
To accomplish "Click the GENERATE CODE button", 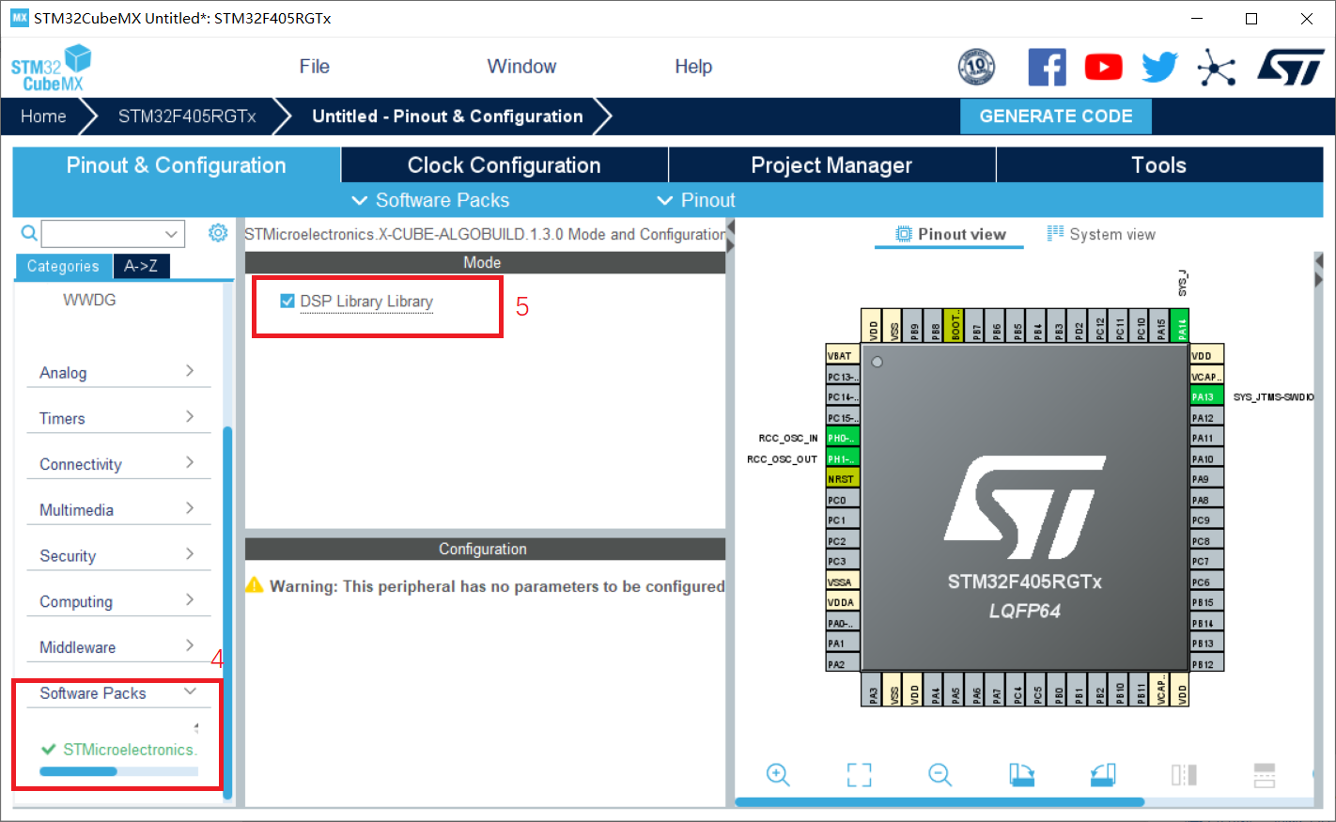I will [1055, 116].
